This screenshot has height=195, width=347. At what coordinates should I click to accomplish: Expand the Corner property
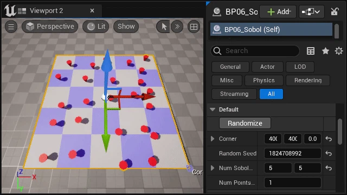[x=213, y=139]
